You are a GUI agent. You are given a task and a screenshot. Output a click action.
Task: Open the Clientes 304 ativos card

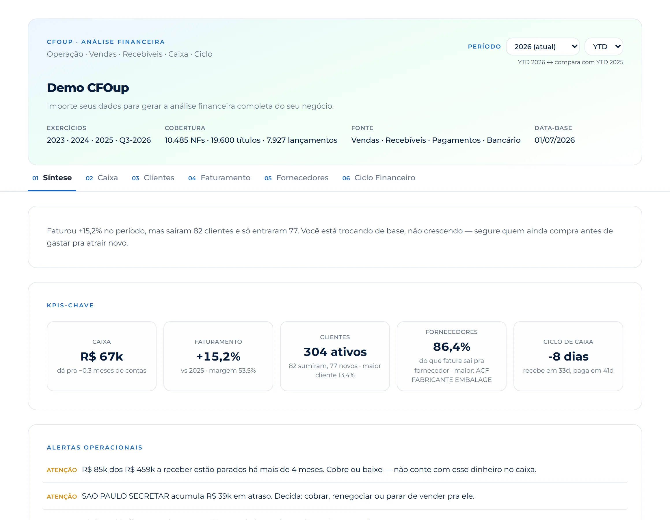pyautogui.click(x=335, y=356)
